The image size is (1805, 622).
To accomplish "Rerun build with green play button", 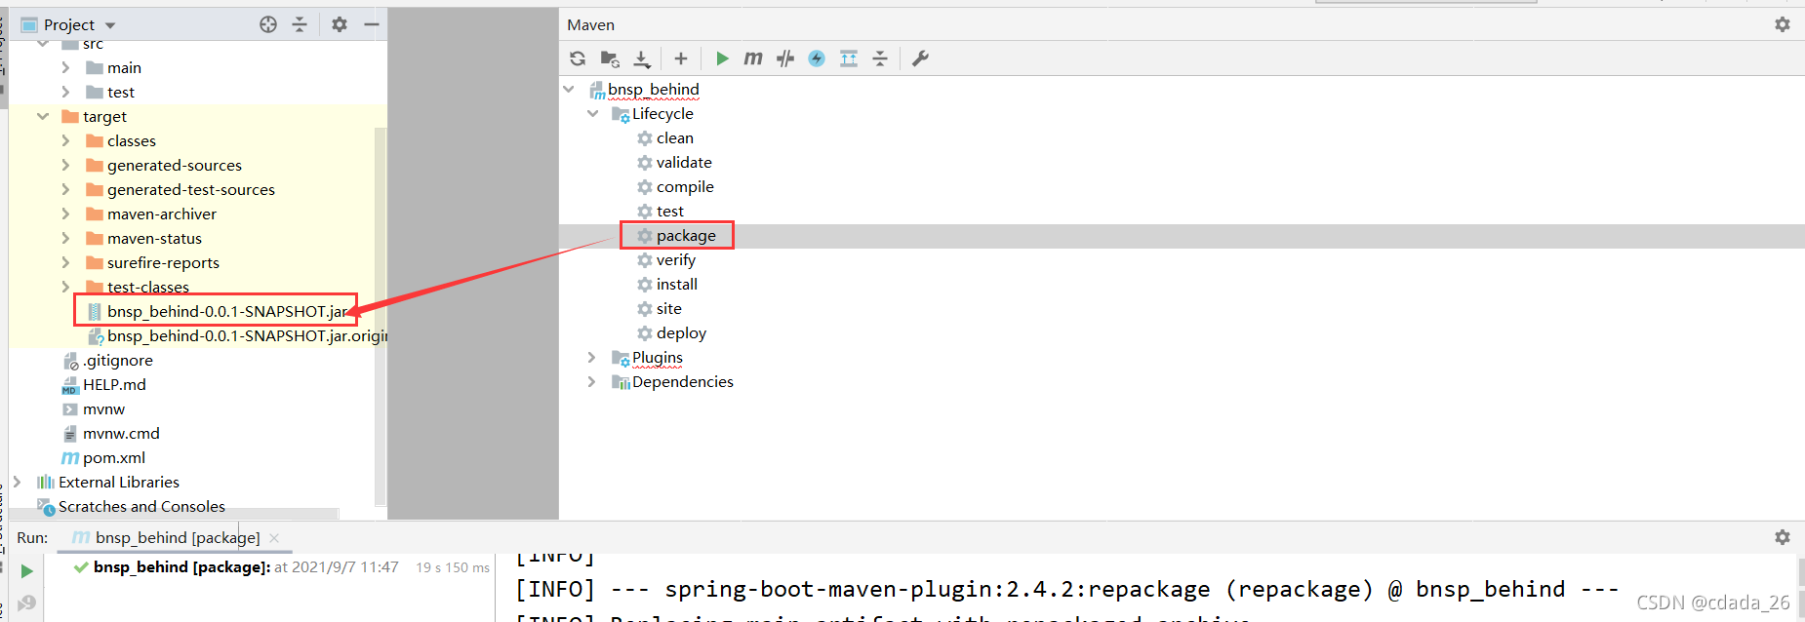I will pos(26,570).
